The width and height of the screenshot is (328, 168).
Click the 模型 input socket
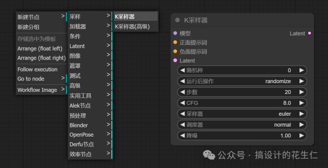[175, 33]
